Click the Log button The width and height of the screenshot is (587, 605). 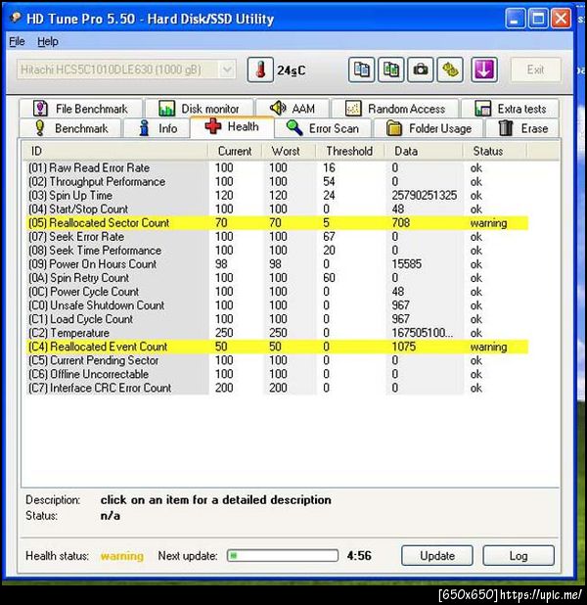pyautogui.click(x=519, y=556)
